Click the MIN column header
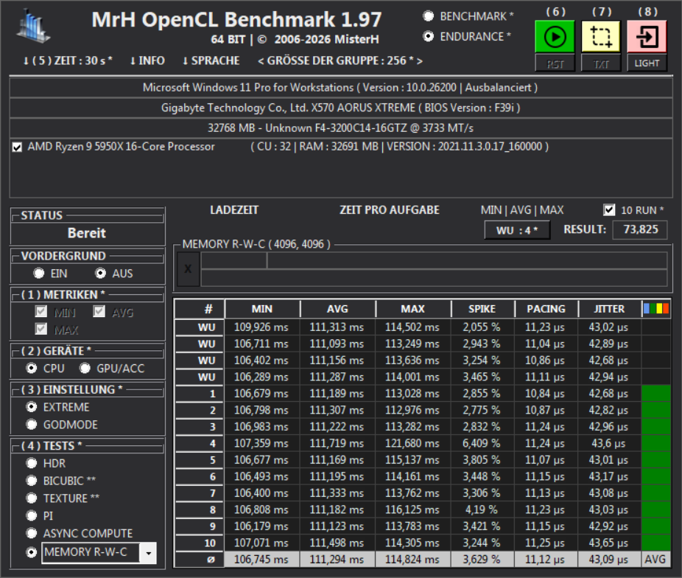This screenshot has width=682, height=578. pos(262,309)
